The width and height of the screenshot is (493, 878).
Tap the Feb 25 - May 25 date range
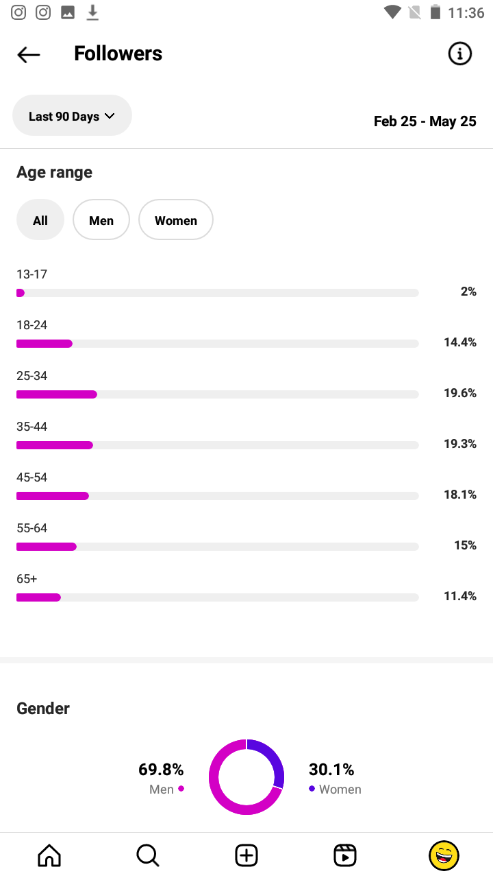click(425, 121)
